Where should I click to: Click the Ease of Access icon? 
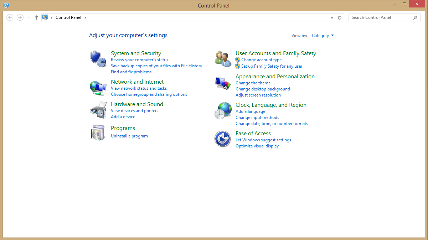(x=223, y=139)
